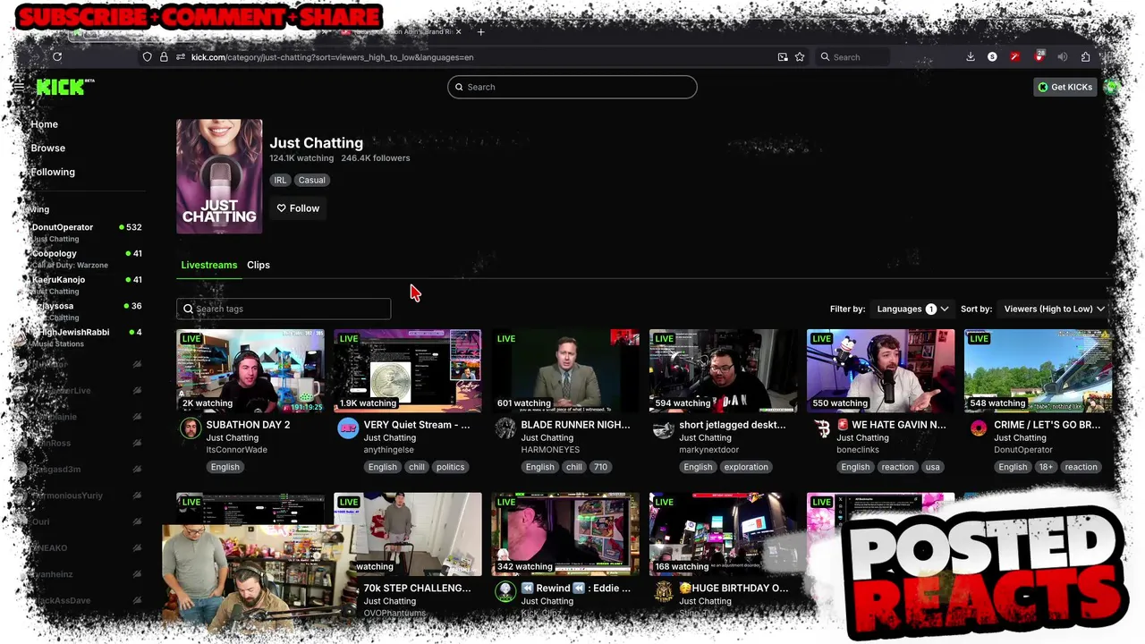Click the politics tag under anythingelse
1145x644 pixels.
451,467
